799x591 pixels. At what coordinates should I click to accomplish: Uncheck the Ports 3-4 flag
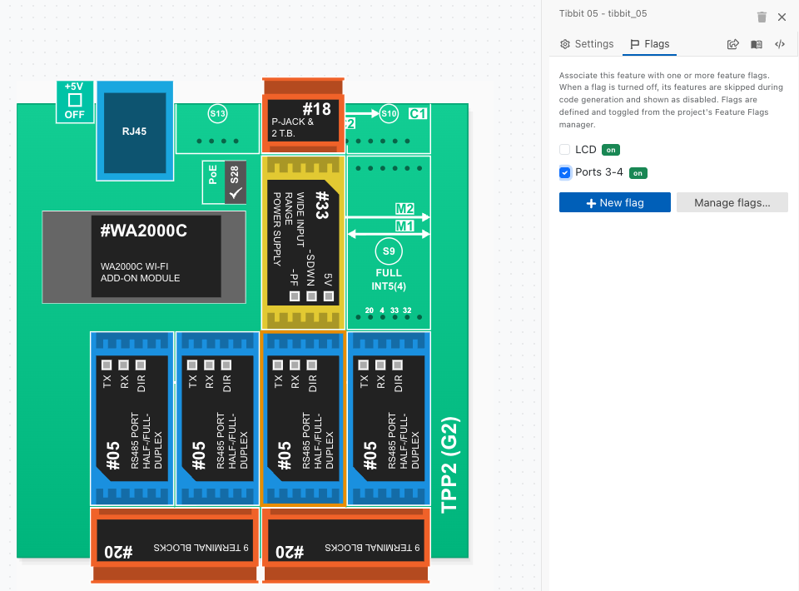pos(564,172)
